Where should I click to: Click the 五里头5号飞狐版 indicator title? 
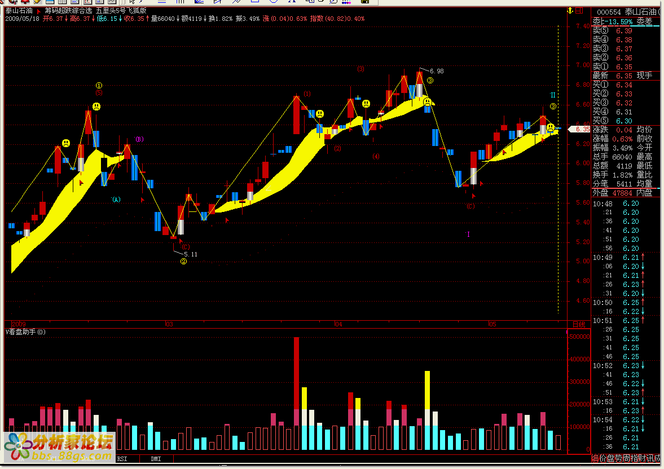[x=121, y=11]
